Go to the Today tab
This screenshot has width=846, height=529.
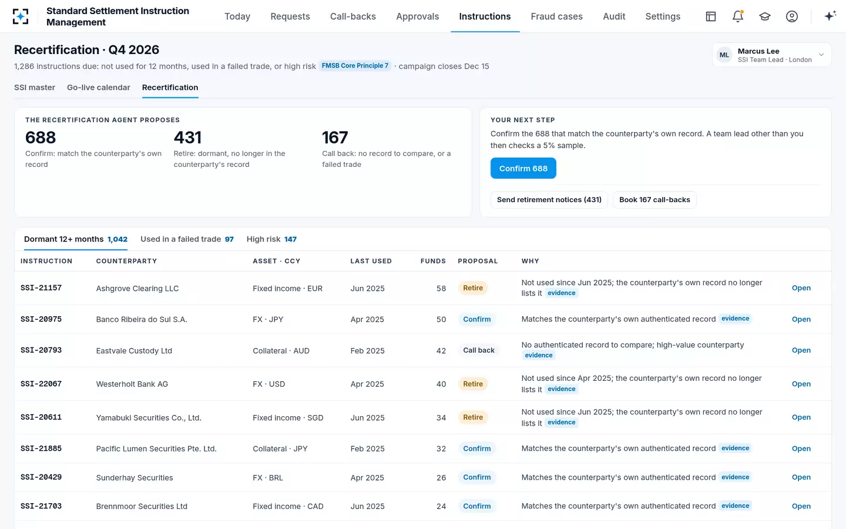coord(237,16)
